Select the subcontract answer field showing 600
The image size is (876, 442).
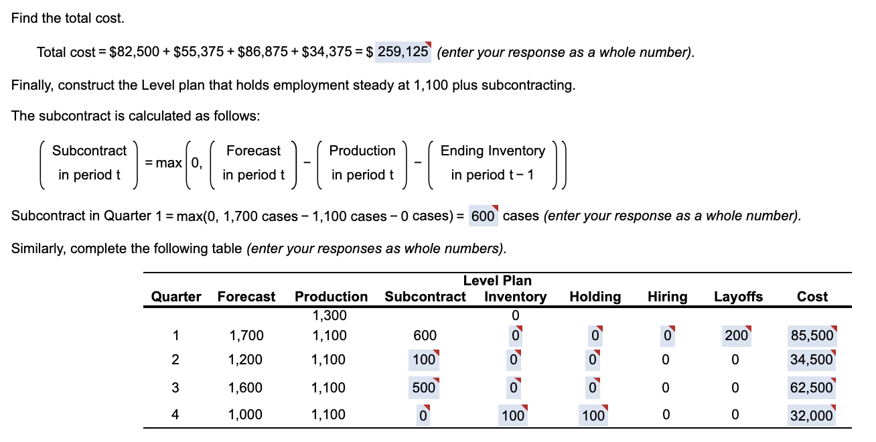[482, 216]
